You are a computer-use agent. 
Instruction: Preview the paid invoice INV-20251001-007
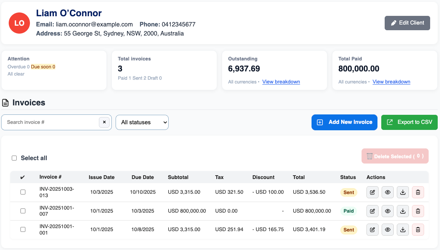pyautogui.click(x=387, y=211)
